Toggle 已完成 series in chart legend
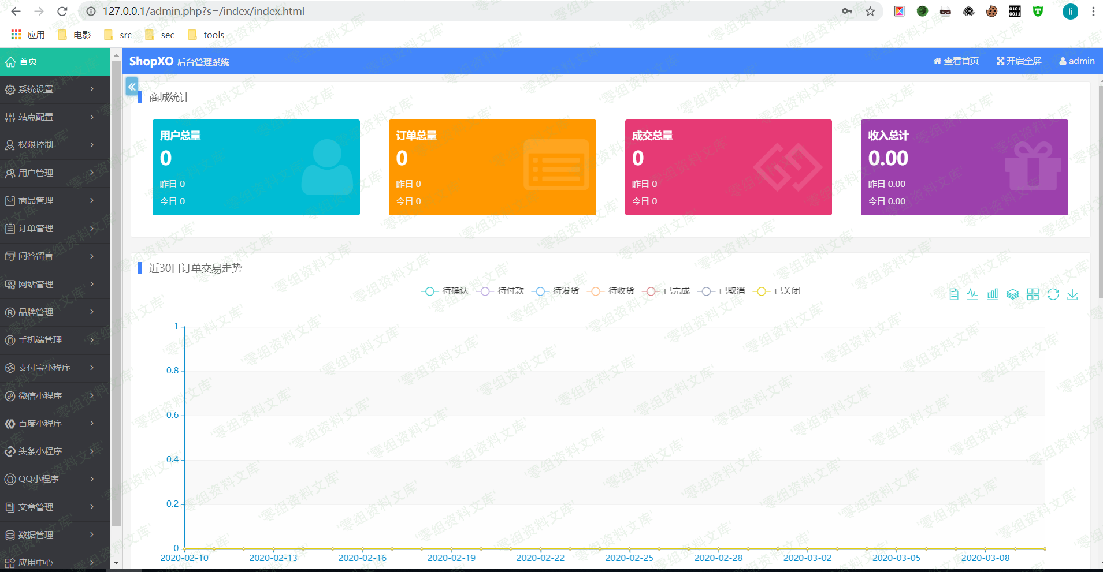1103x572 pixels. tap(666, 291)
